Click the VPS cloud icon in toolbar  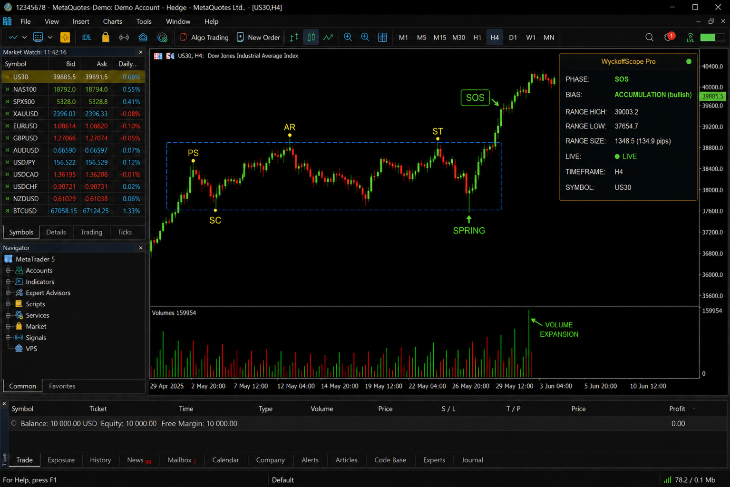[x=162, y=37]
